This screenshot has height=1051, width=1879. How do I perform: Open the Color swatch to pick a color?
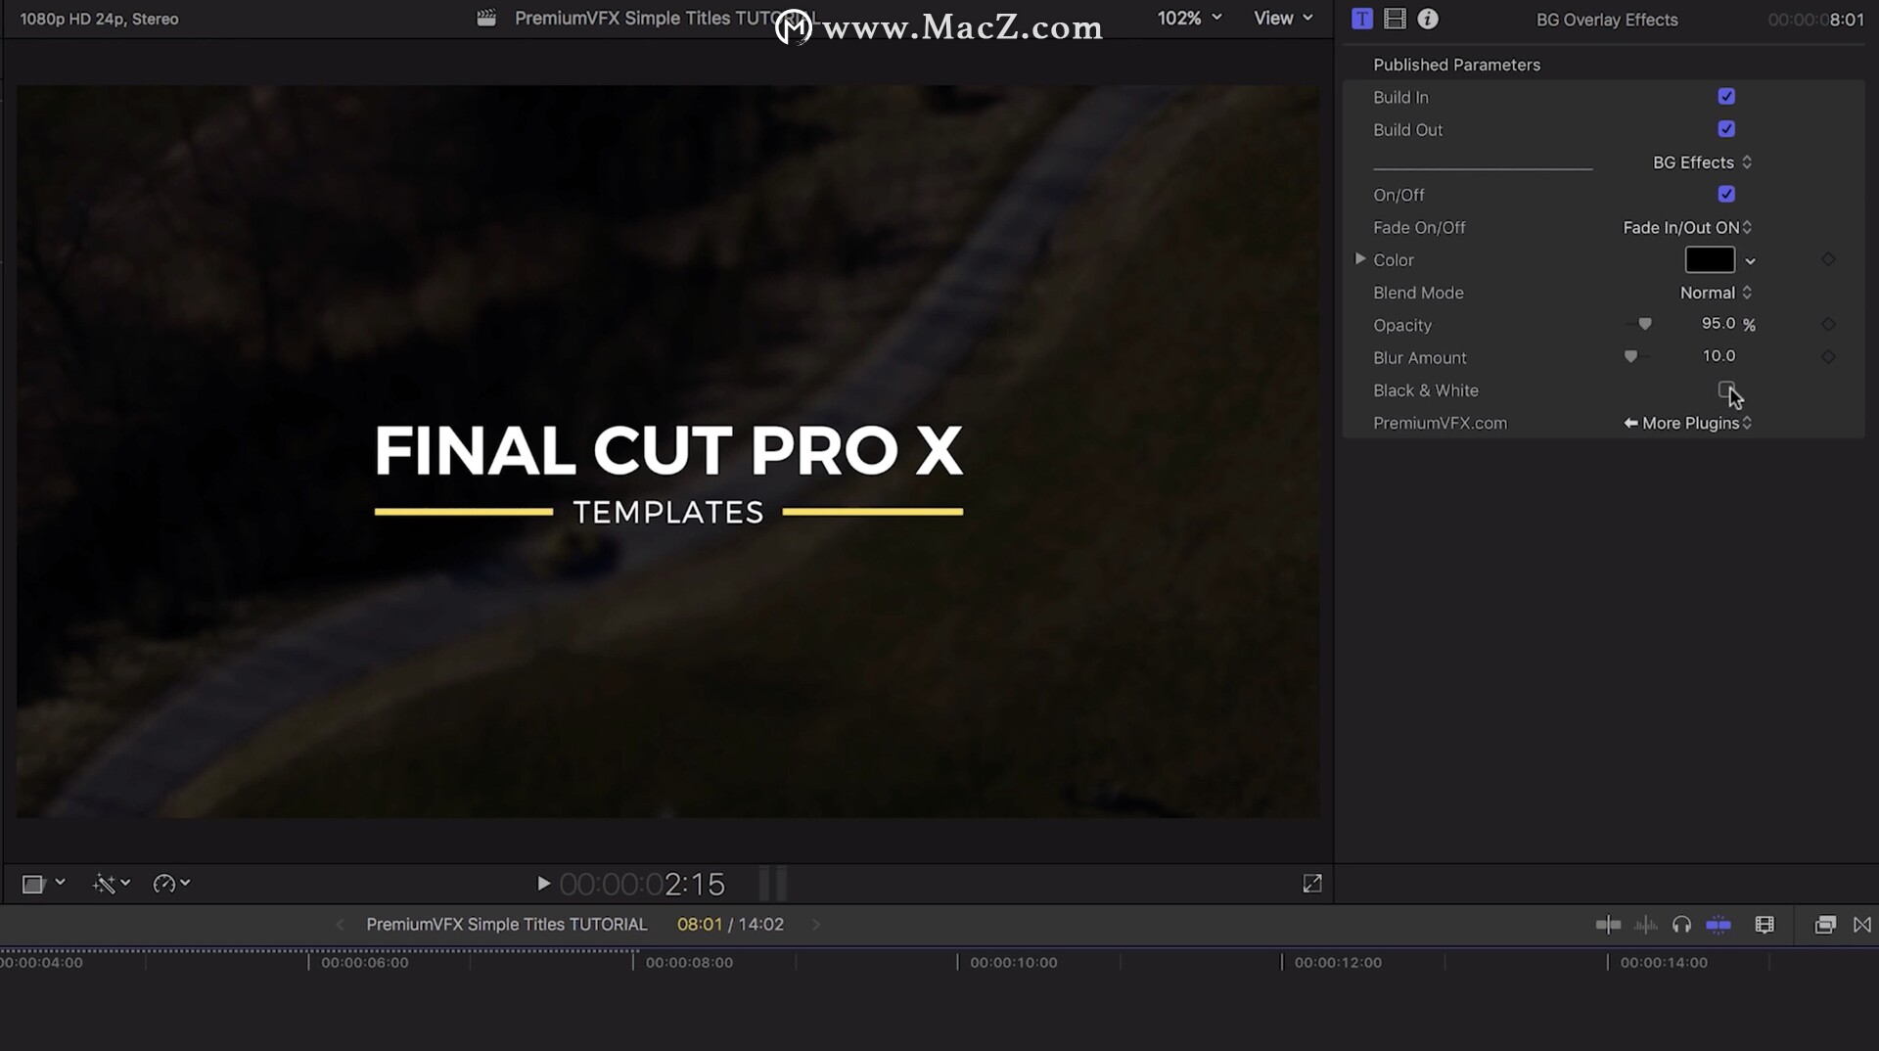click(x=1711, y=259)
